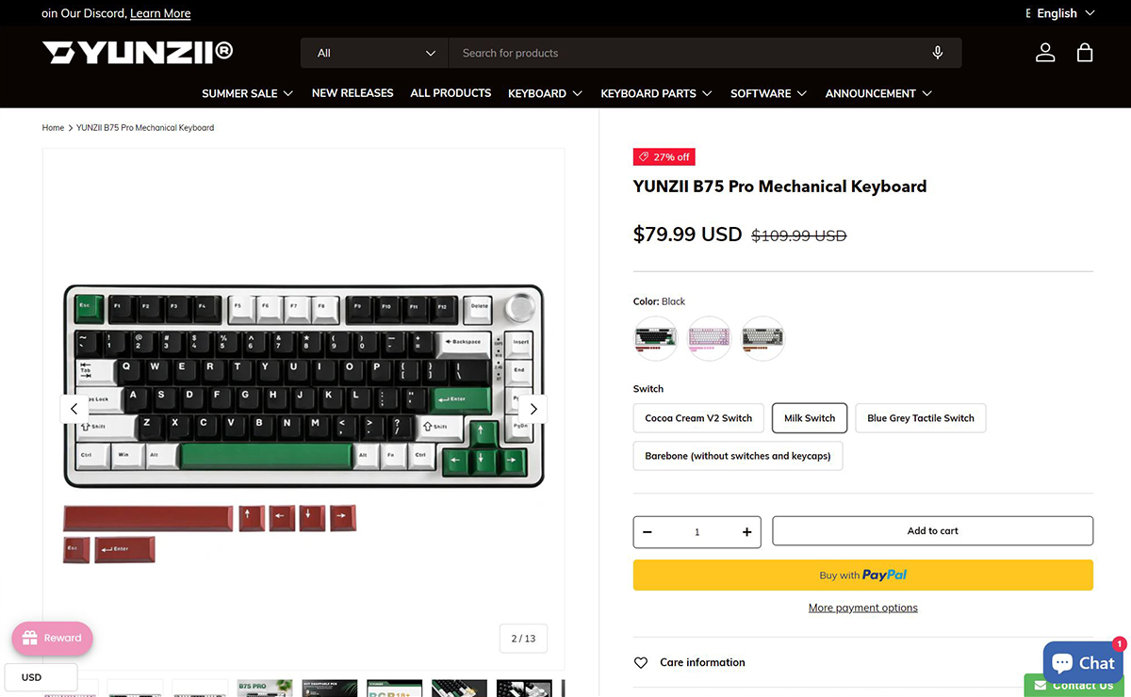This screenshot has width=1131, height=697.
Task: Show the next product image
Action: [x=533, y=409]
